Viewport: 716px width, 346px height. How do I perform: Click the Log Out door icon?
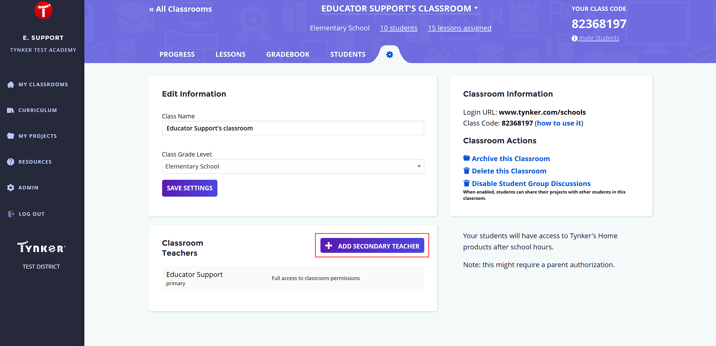pos(11,214)
